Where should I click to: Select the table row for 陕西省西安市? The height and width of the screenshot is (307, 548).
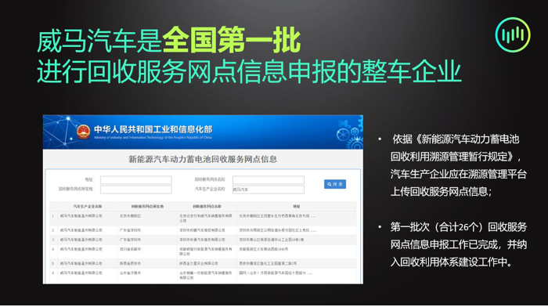[203, 263]
